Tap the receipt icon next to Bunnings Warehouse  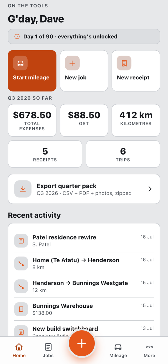21,309
